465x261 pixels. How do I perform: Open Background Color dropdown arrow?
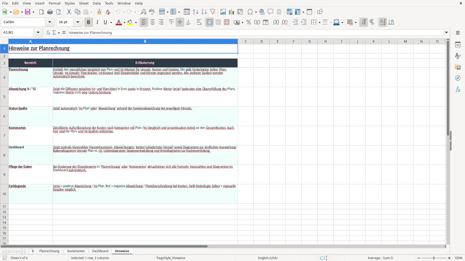pyautogui.click(x=136, y=22)
